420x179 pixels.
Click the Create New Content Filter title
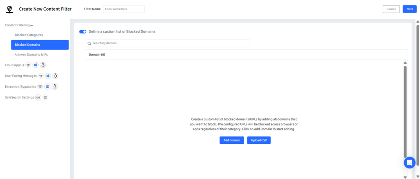point(45,9)
